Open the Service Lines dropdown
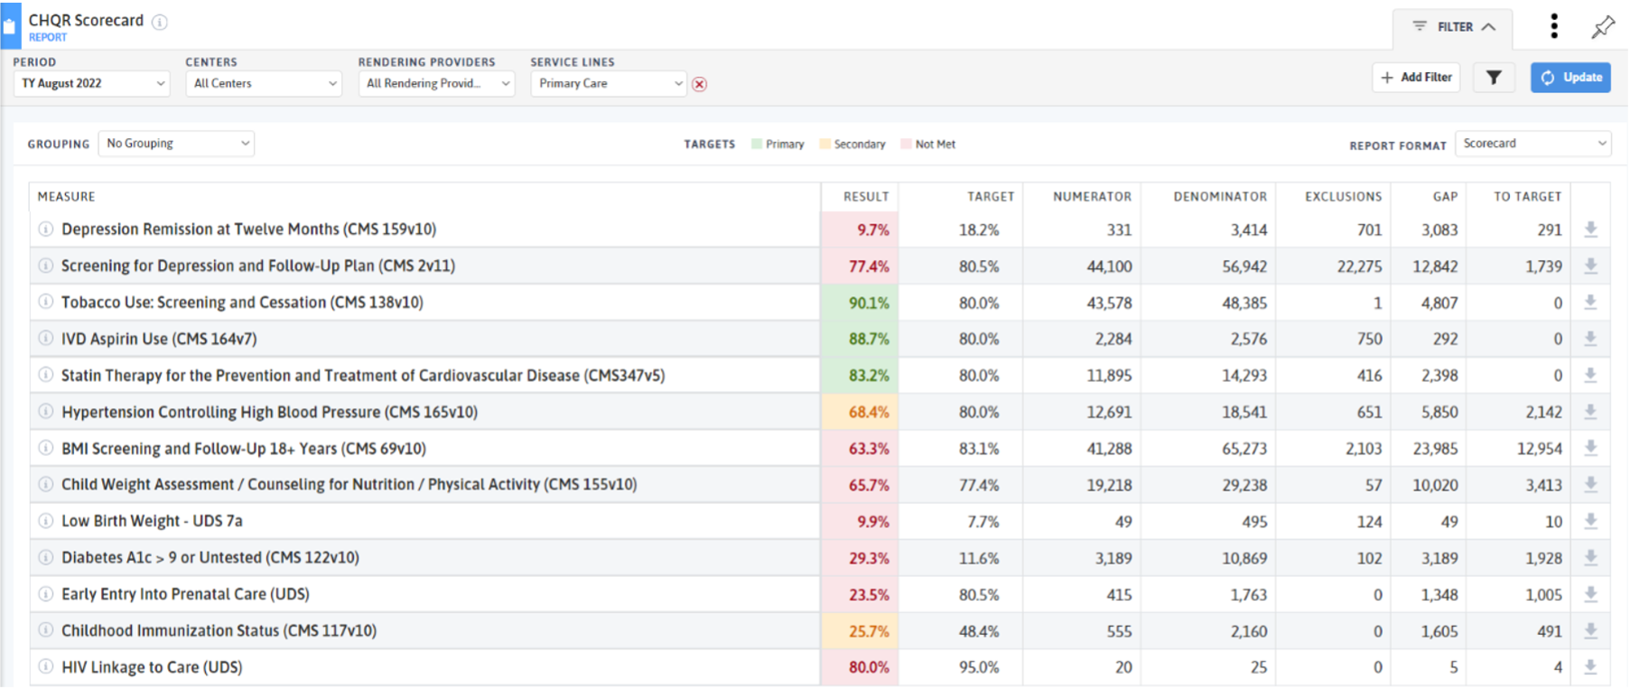The width and height of the screenshot is (1630, 689). tap(609, 83)
